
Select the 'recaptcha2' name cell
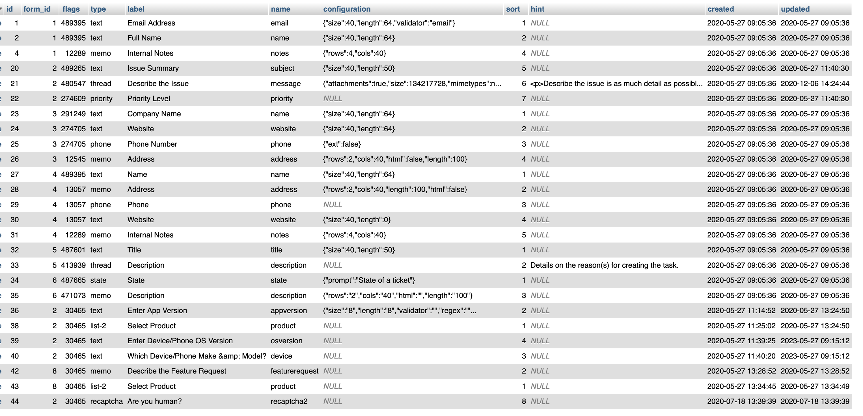[289, 401]
